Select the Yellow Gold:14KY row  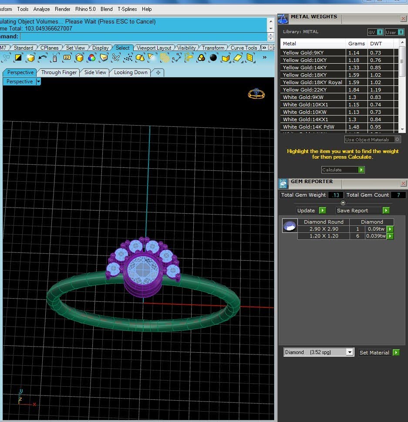[339, 68]
